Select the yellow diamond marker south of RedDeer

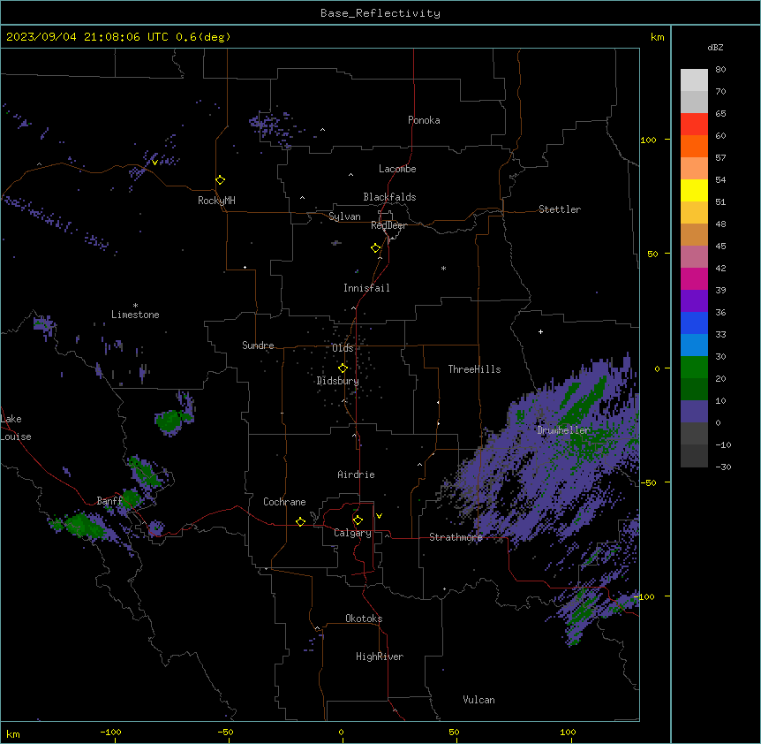376,248
